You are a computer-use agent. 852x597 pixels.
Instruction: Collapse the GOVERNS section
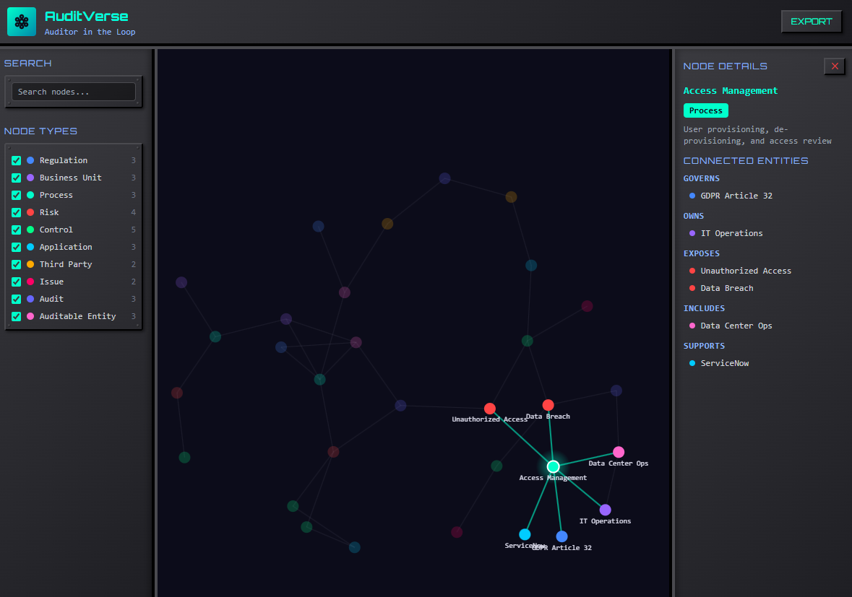[701, 178]
